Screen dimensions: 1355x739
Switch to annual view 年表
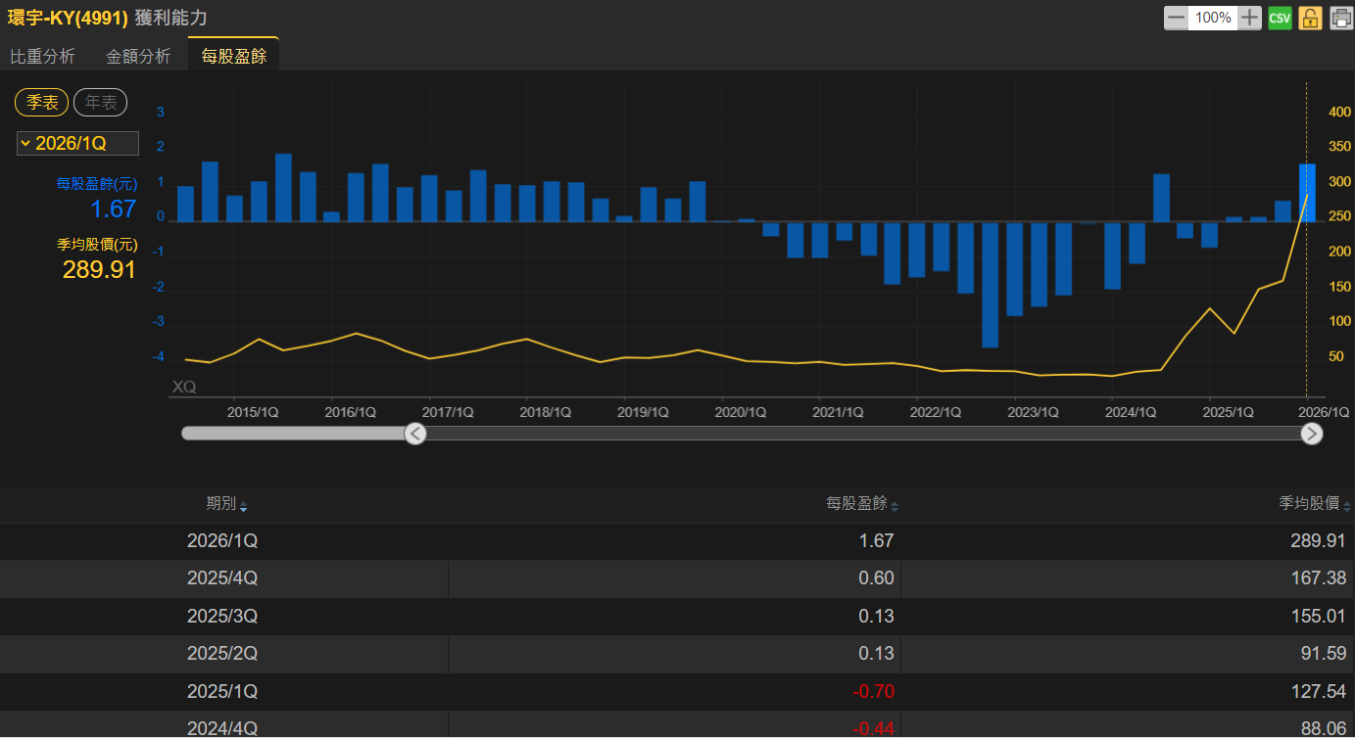click(101, 102)
